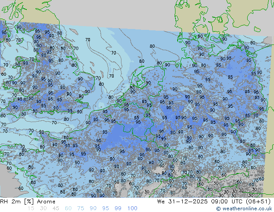Click legend value 45
This screenshot has height=212, width=274.
56,209
